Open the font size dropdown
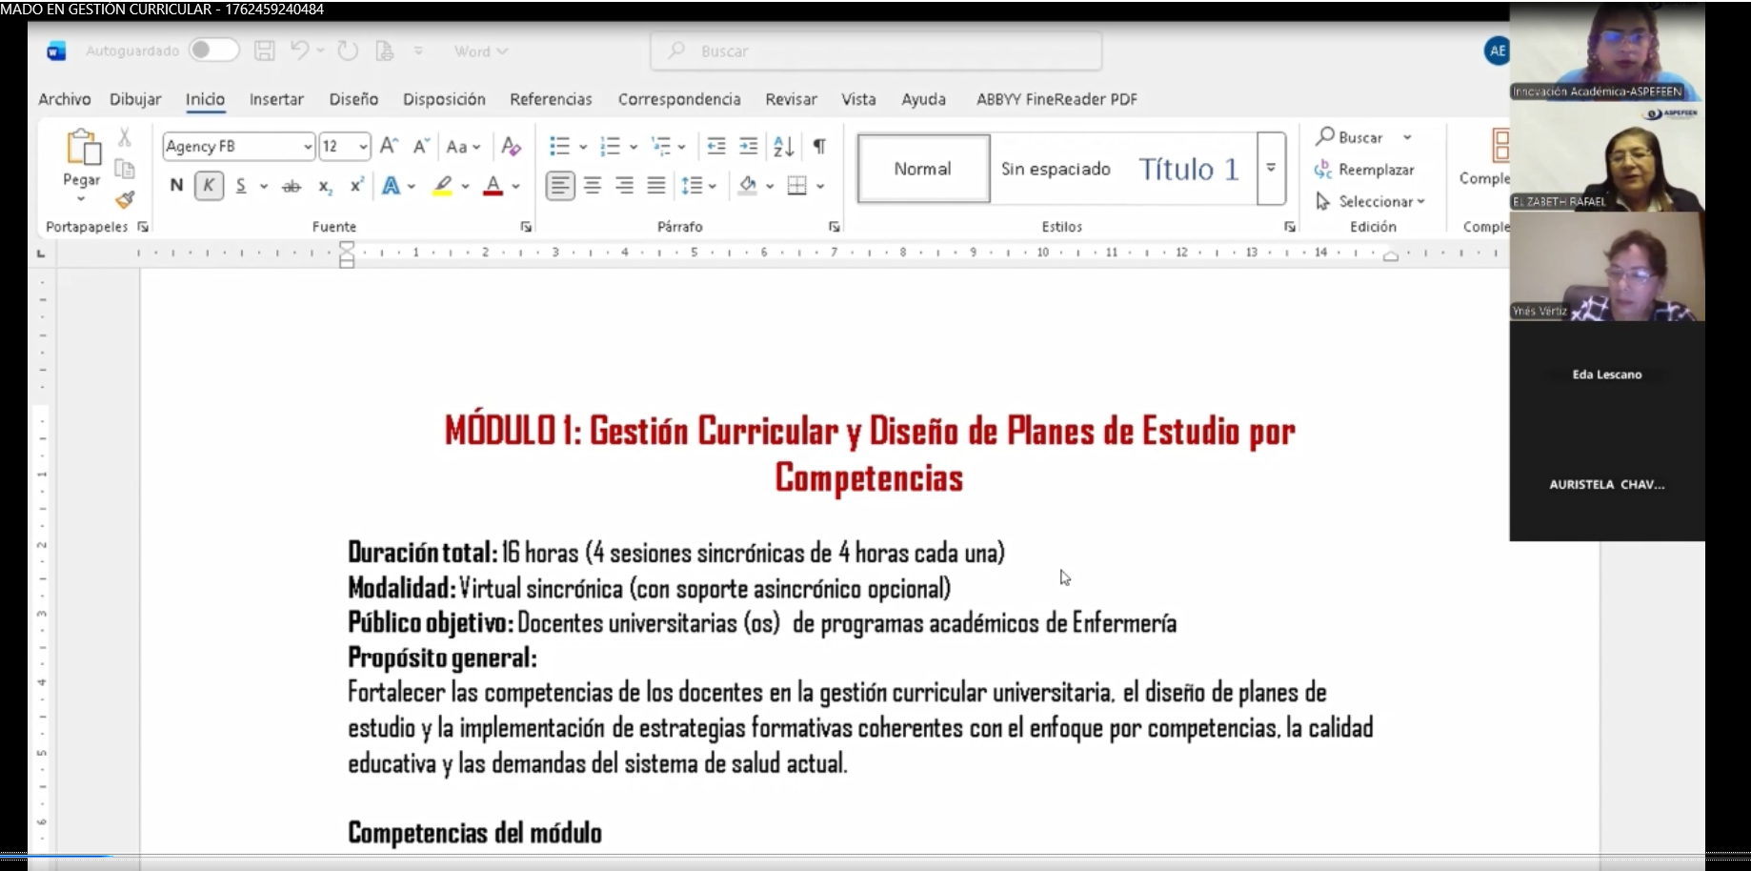 (x=363, y=147)
